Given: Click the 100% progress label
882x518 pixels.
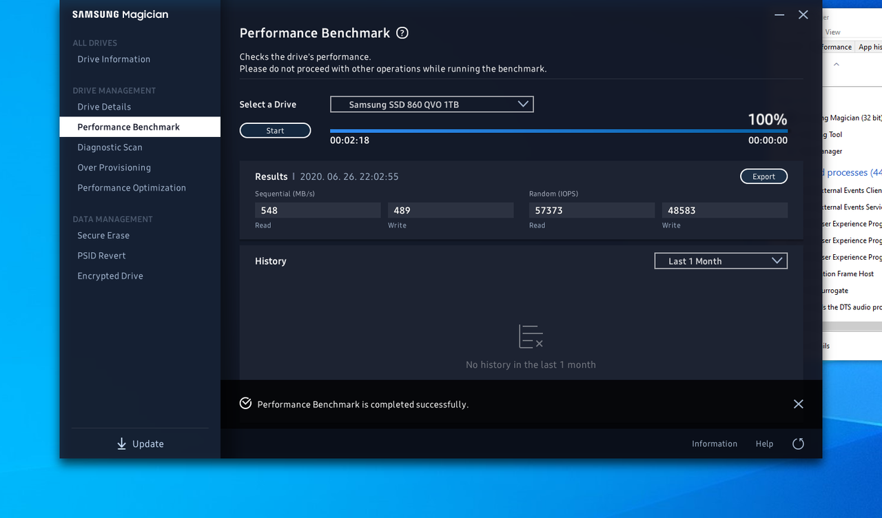Looking at the screenshot, I should [x=768, y=119].
